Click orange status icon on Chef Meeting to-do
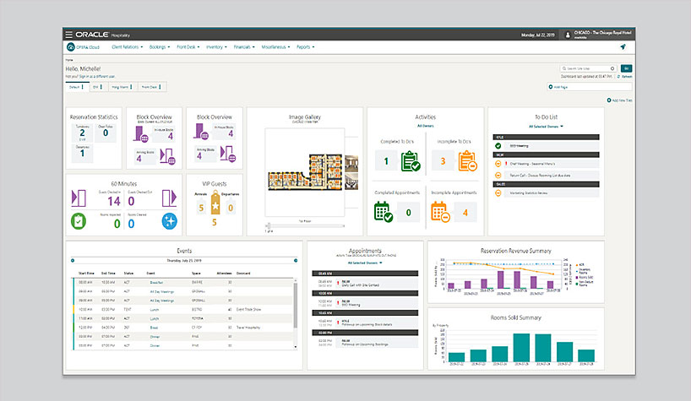This screenshot has width=691, height=401. (x=498, y=164)
